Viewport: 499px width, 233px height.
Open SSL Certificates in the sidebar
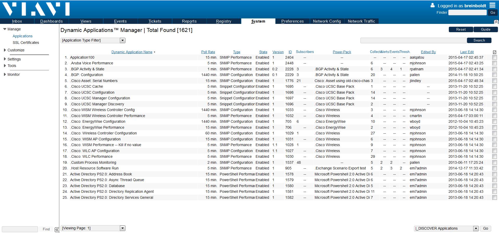pos(26,43)
